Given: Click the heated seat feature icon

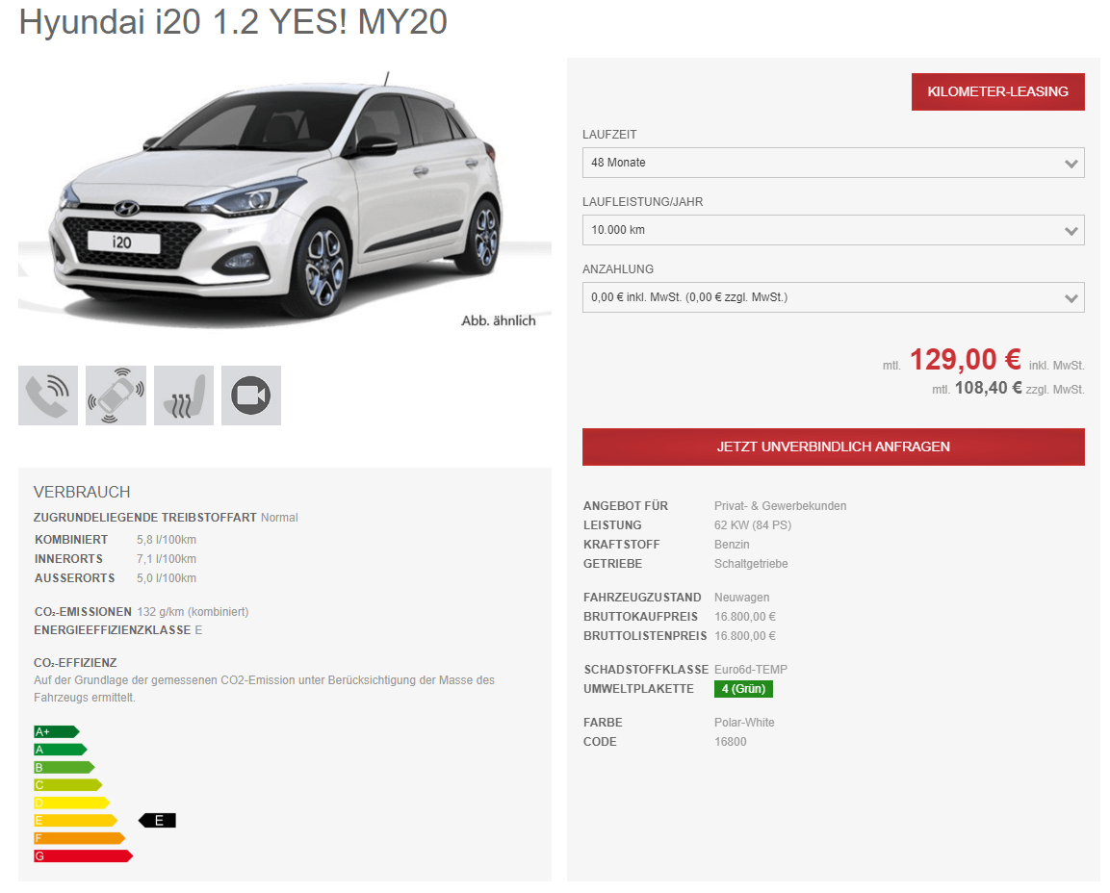Looking at the screenshot, I should tap(183, 395).
